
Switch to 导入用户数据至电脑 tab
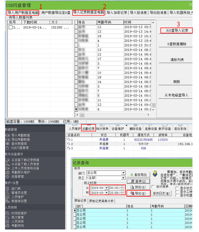(23, 13)
